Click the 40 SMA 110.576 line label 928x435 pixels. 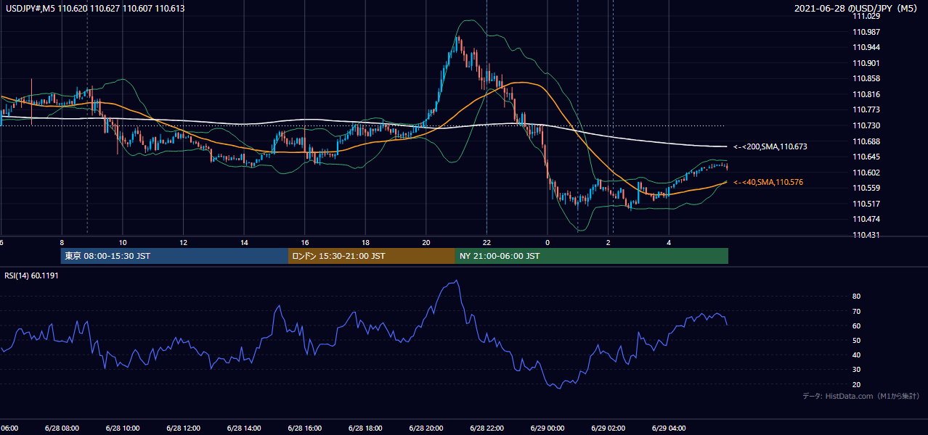(770, 182)
